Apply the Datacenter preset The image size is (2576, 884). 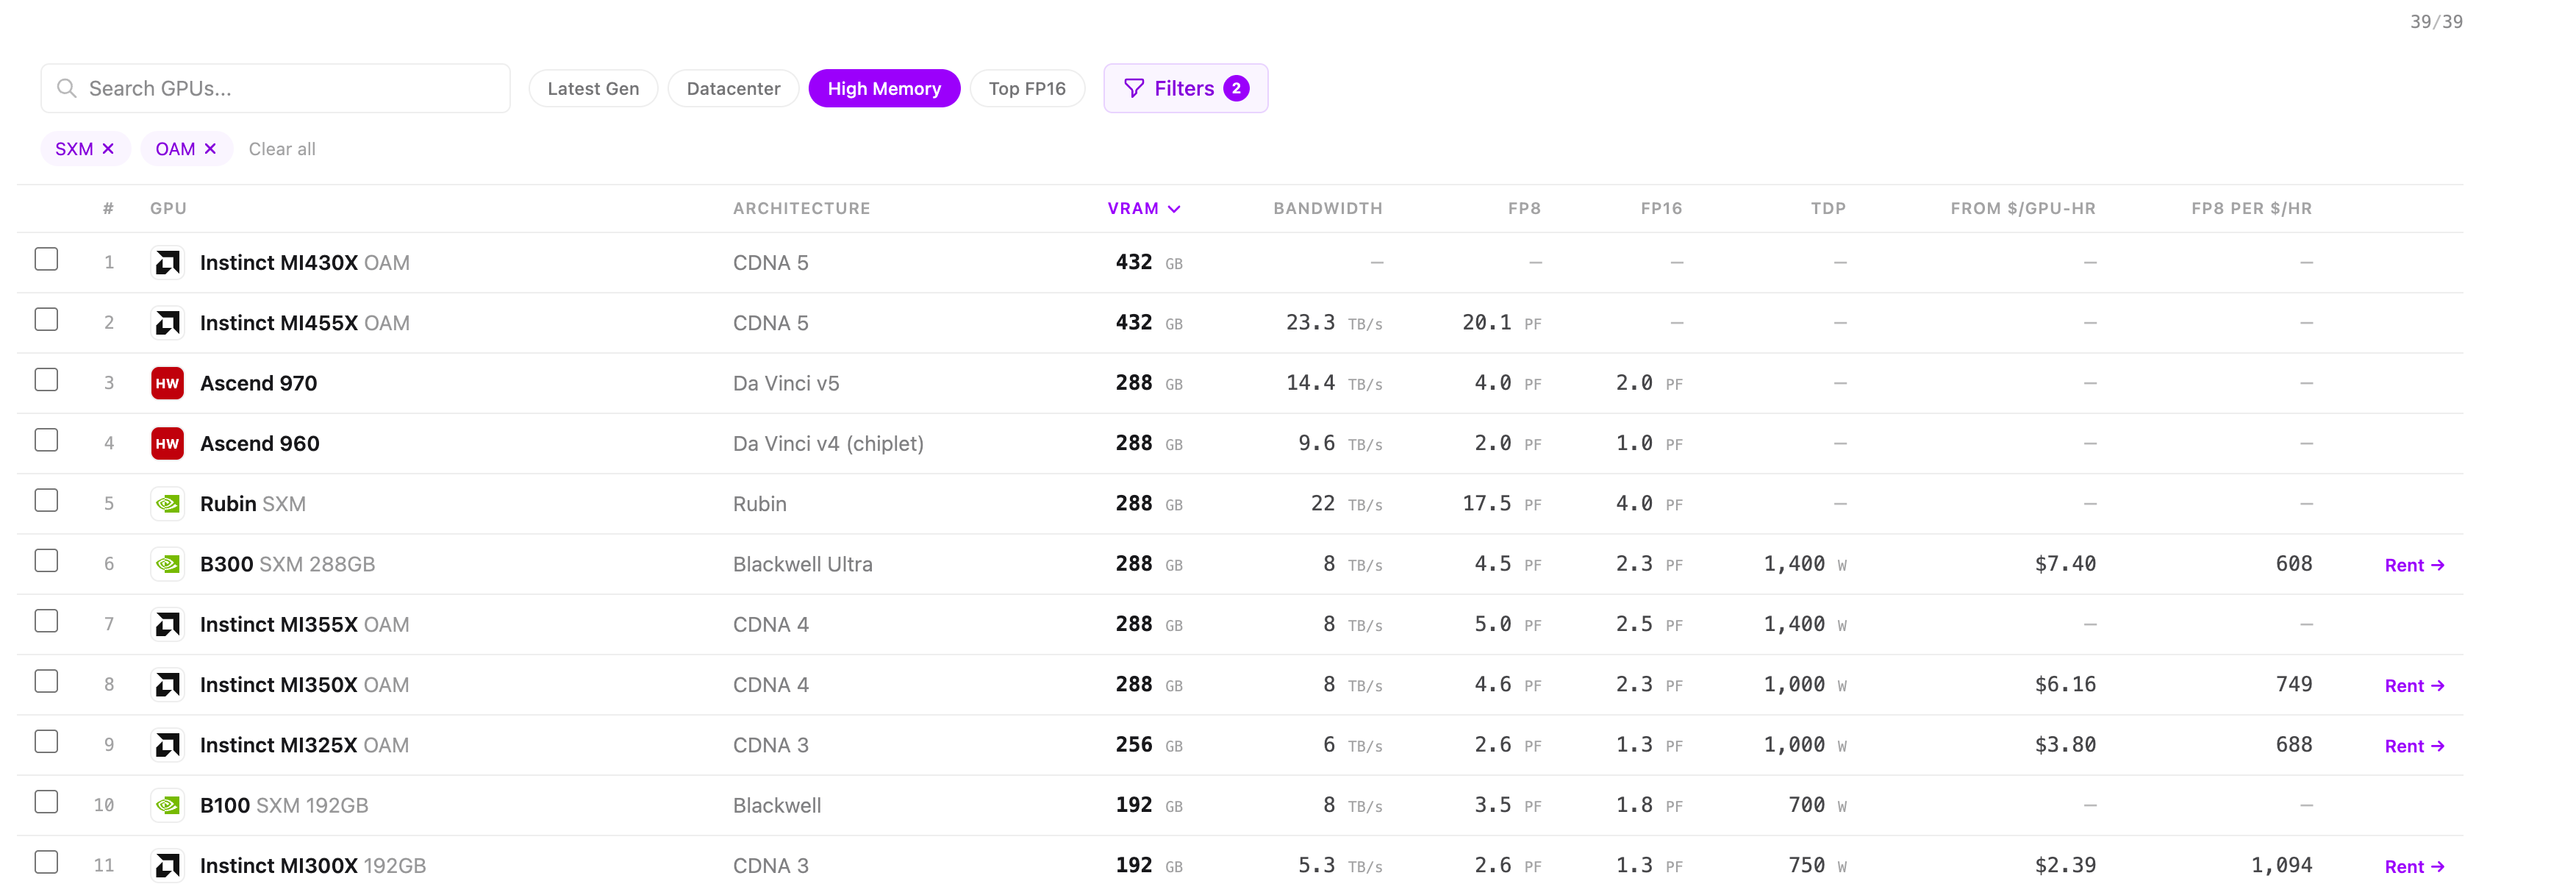click(x=733, y=88)
